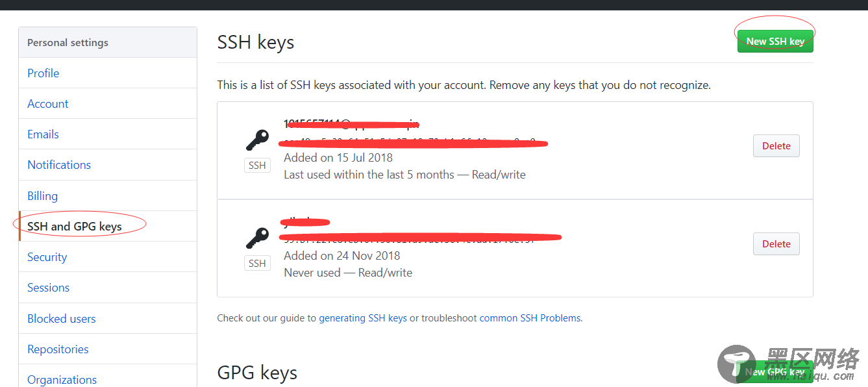Image resolution: width=868 pixels, height=387 pixels.
Task: Delete the SSH key added 24 Nov 2018
Action: 776,244
